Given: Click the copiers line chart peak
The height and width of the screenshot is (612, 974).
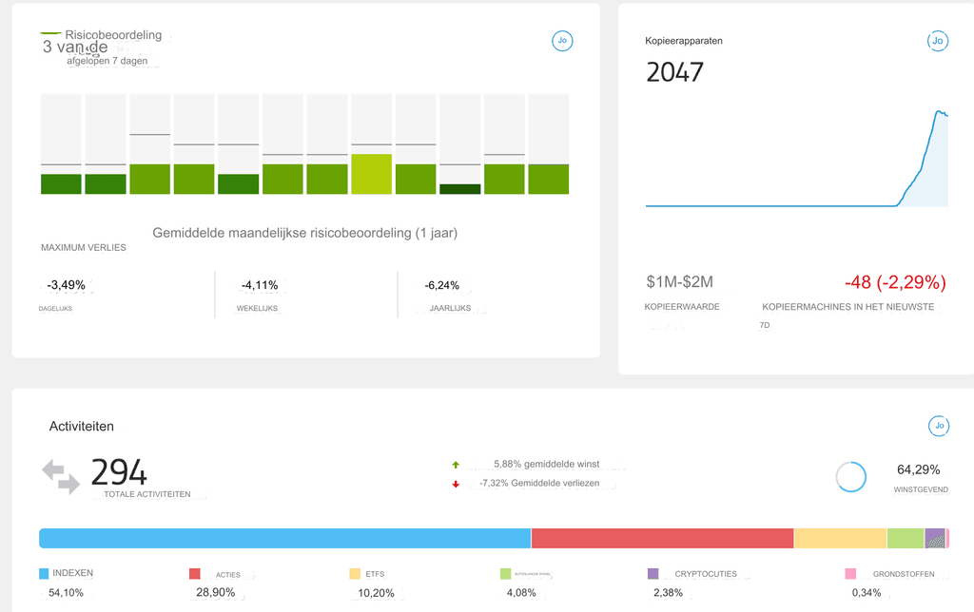Looking at the screenshot, I should pyautogui.click(x=938, y=111).
